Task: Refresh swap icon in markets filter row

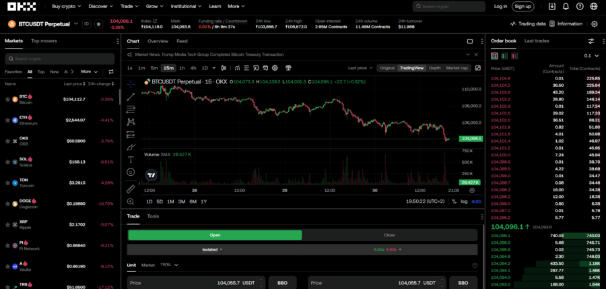Action: pos(111,71)
